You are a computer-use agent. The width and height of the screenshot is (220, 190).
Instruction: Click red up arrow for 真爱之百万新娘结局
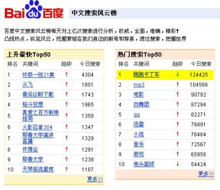[66, 115]
